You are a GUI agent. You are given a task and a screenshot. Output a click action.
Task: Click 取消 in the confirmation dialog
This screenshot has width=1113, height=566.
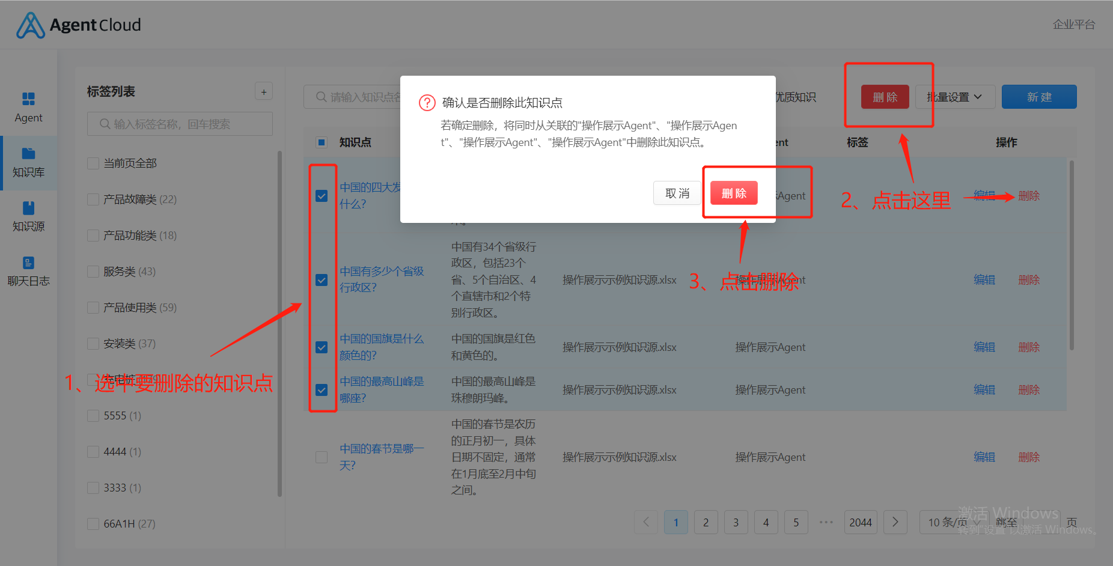click(677, 193)
